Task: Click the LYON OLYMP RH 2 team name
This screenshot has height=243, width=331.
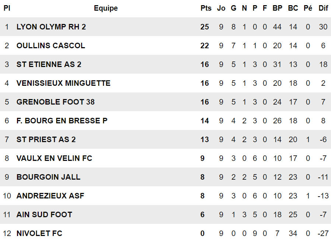Action: click(51, 27)
